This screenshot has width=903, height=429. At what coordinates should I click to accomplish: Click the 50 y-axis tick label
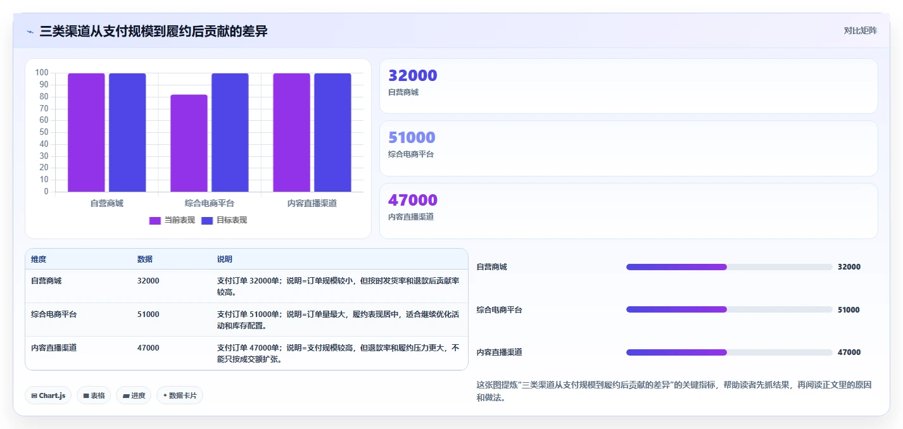pyautogui.click(x=44, y=132)
